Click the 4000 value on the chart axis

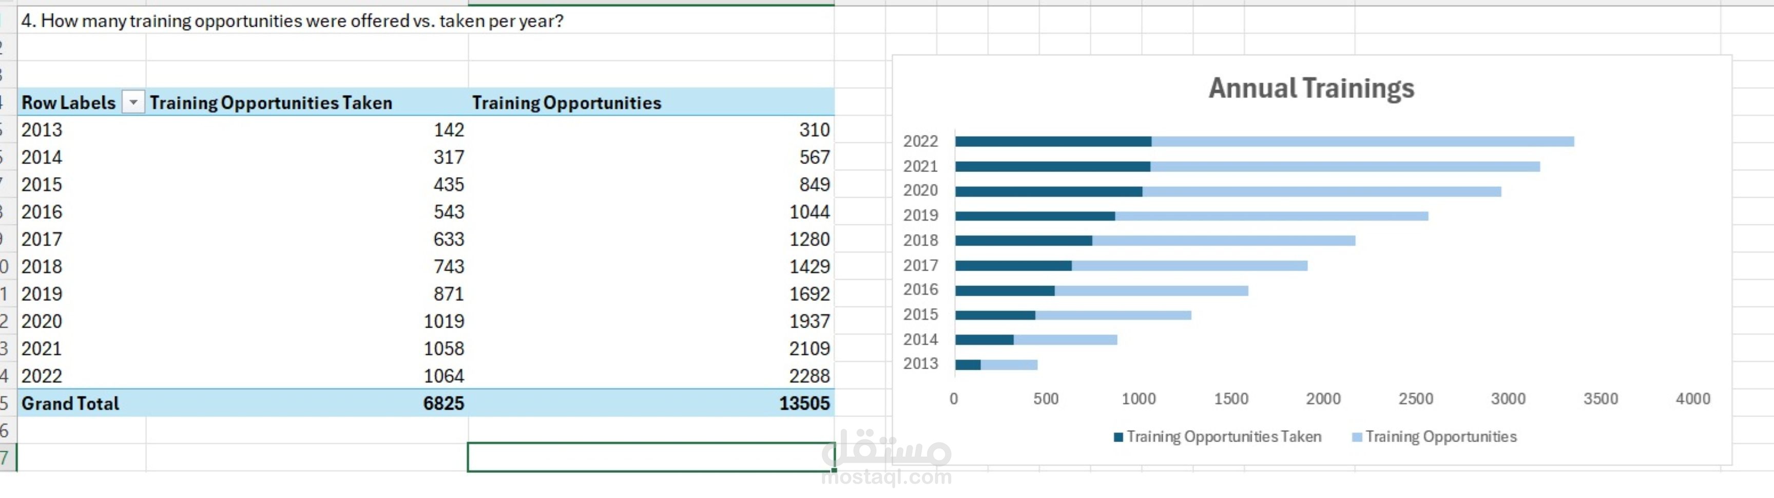click(1693, 399)
